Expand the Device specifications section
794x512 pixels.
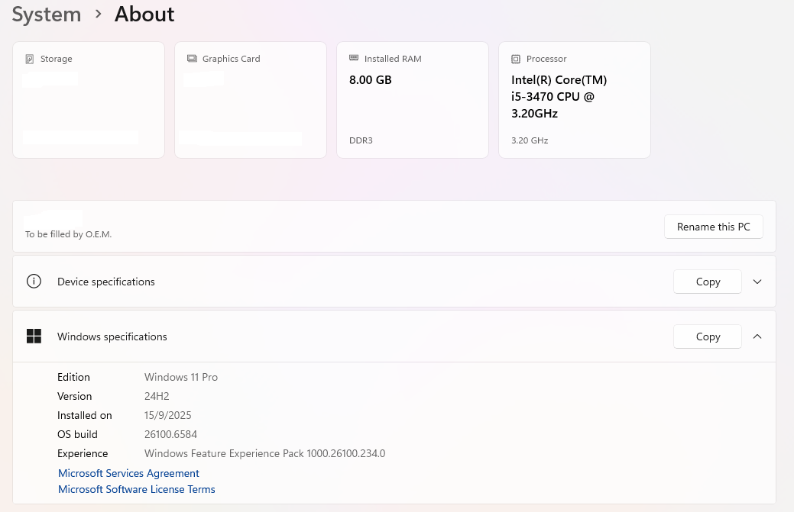click(x=757, y=282)
